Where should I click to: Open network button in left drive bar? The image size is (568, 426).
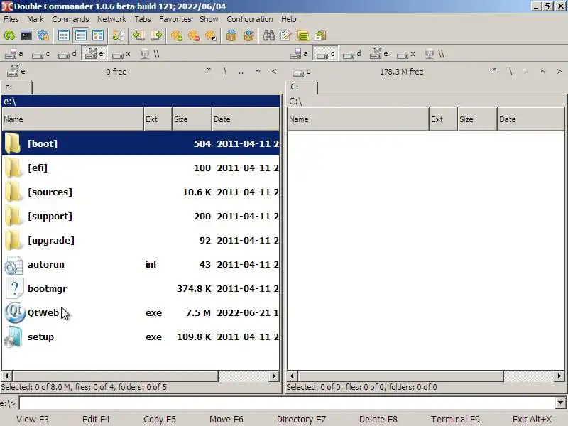pos(150,54)
